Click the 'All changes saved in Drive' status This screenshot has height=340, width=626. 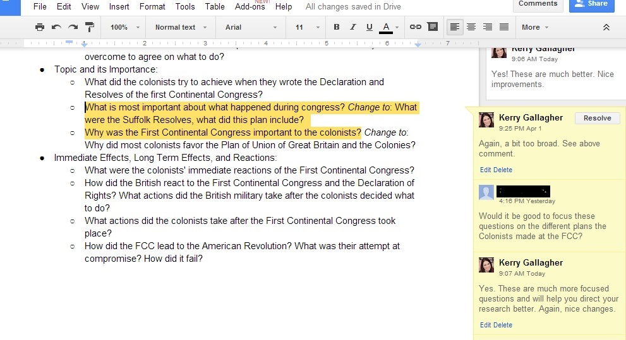click(x=353, y=6)
